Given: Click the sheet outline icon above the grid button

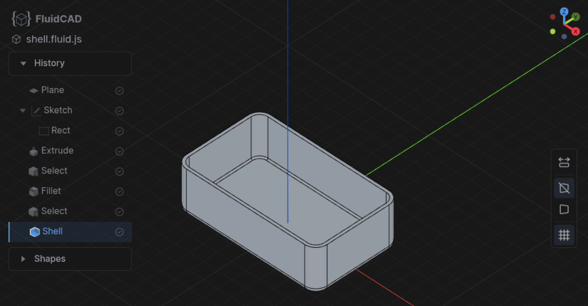Looking at the screenshot, I should point(564,209).
